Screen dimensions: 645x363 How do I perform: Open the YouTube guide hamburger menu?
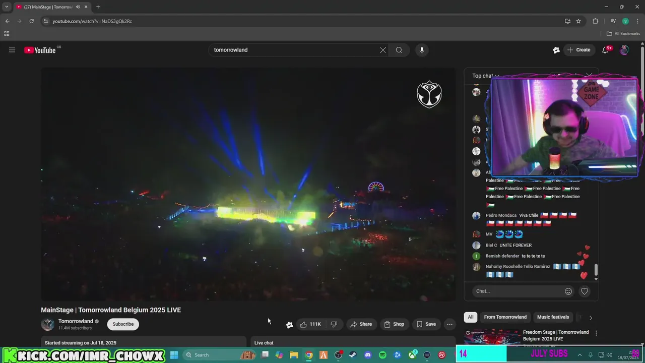click(12, 50)
